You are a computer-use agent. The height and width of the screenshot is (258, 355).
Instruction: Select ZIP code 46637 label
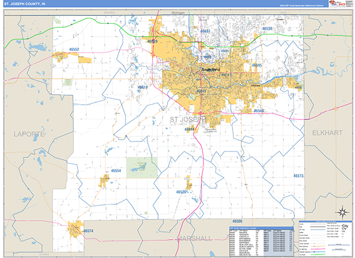[x=205, y=30]
